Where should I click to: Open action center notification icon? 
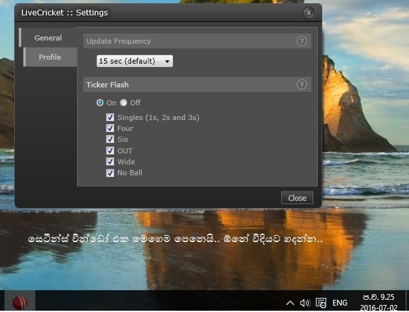point(321,303)
